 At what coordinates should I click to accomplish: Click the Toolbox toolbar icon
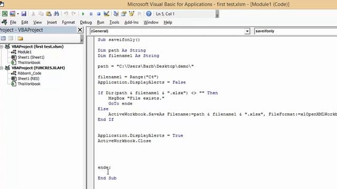[139, 14]
